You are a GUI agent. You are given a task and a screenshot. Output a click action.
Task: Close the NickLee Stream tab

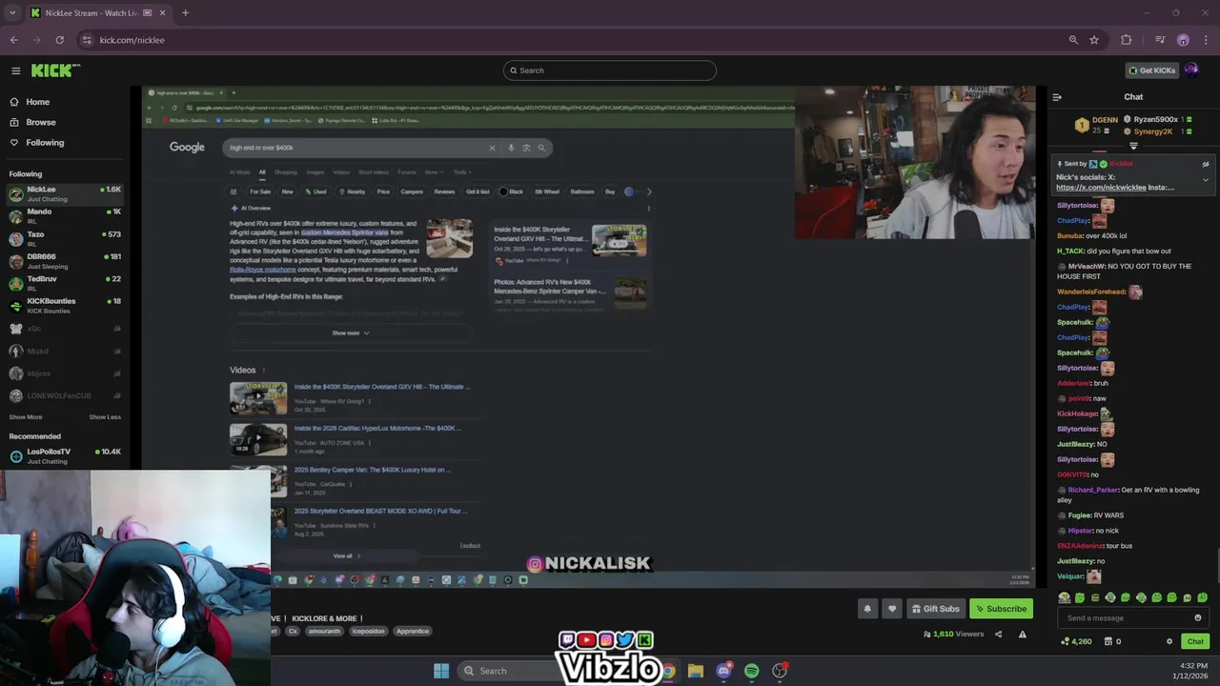162,13
